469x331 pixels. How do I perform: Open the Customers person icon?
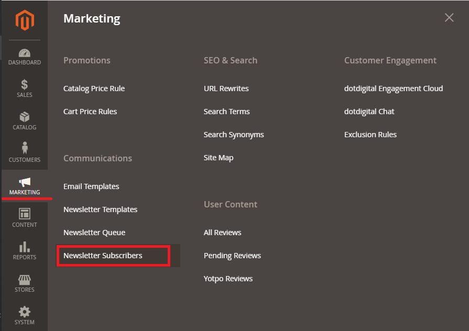[25, 148]
